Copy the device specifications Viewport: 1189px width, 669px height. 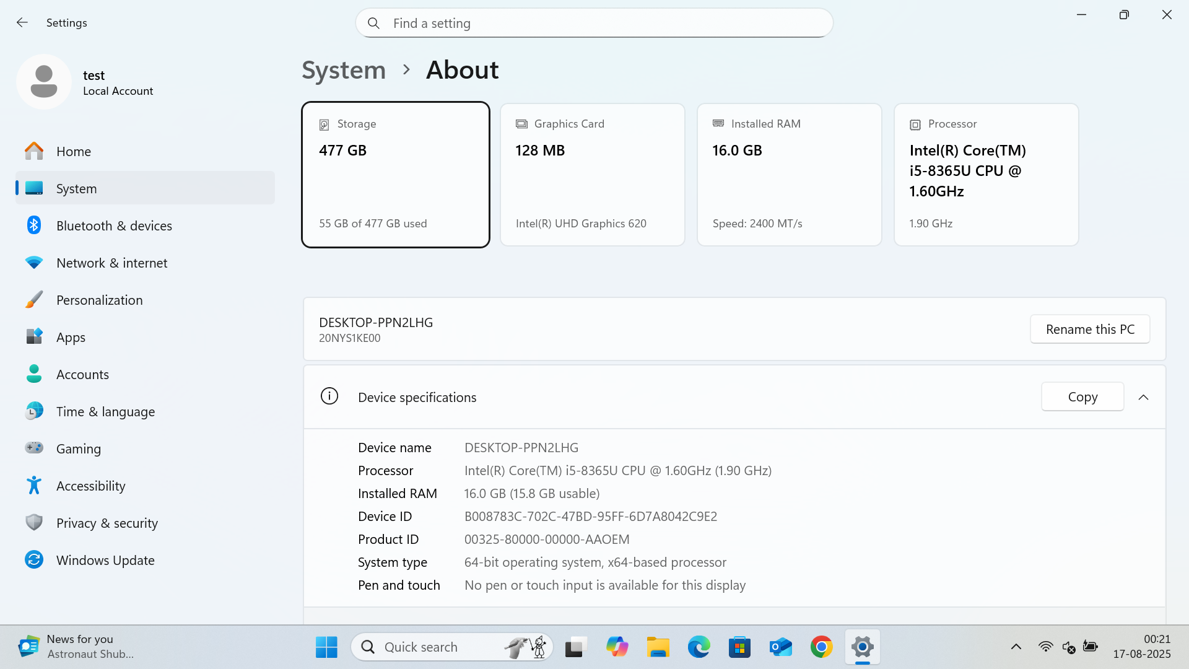(1082, 397)
